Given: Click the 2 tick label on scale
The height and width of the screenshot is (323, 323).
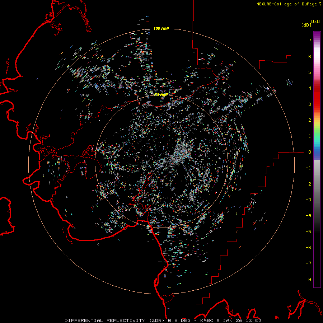Looking at the screenshot, I should [x=310, y=120].
